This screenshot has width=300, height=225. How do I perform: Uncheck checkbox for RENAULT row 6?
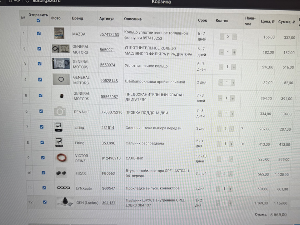pos(41,111)
